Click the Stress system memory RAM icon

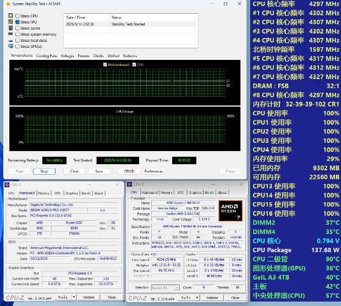10,34
